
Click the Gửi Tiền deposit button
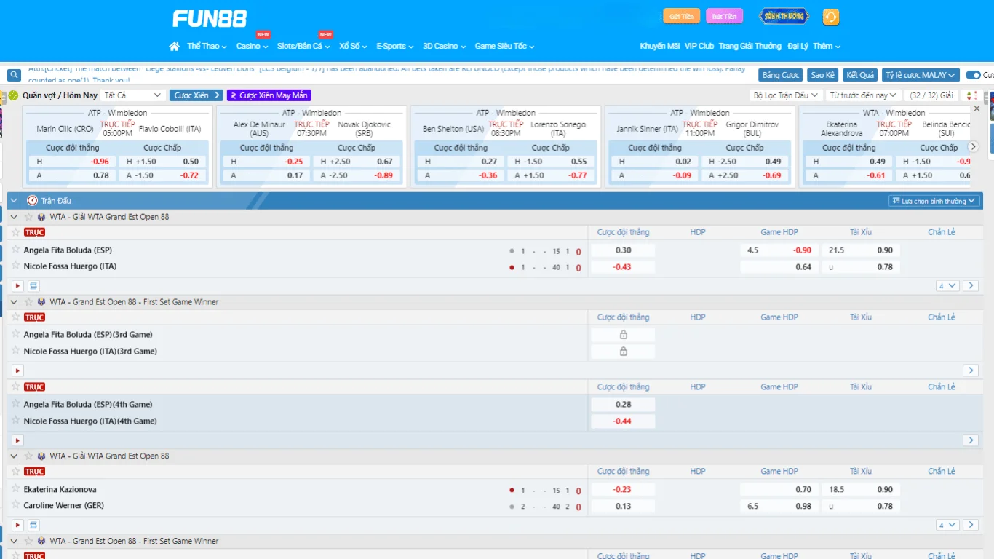point(681,16)
